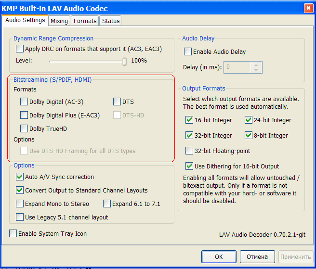Tick the Enable Audio Delay checkbox

[x=188, y=51]
